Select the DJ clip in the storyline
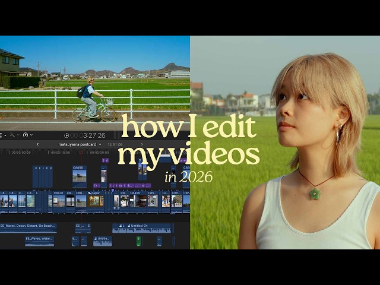This screenshot has height=285, width=380. 166,202
